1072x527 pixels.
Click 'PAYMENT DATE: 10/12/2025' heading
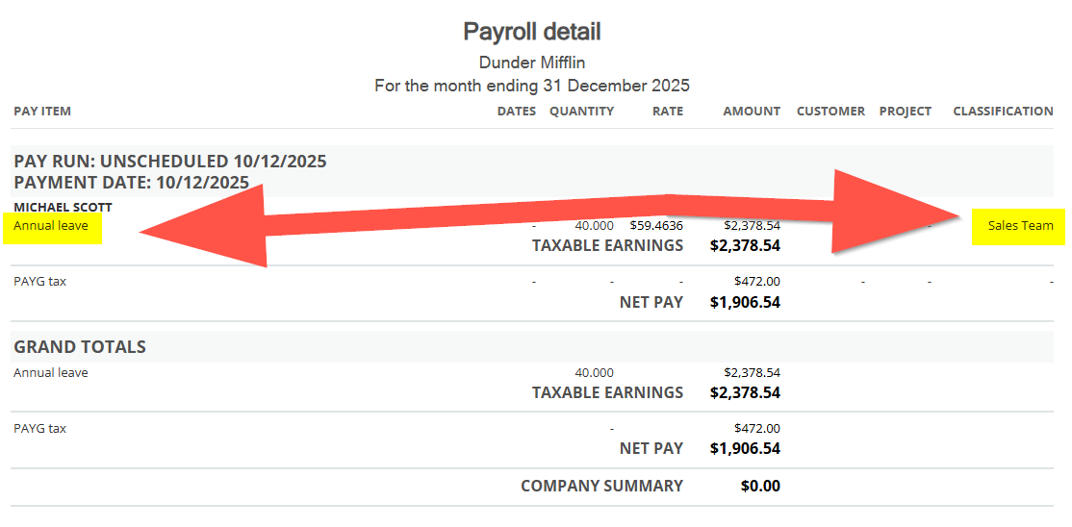[x=131, y=183]
